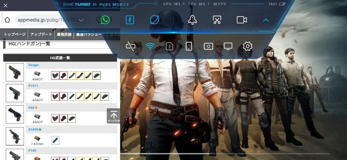Select the アップデート tab
The height and width of the screenshot is (160, 347).
pos(41,34)
